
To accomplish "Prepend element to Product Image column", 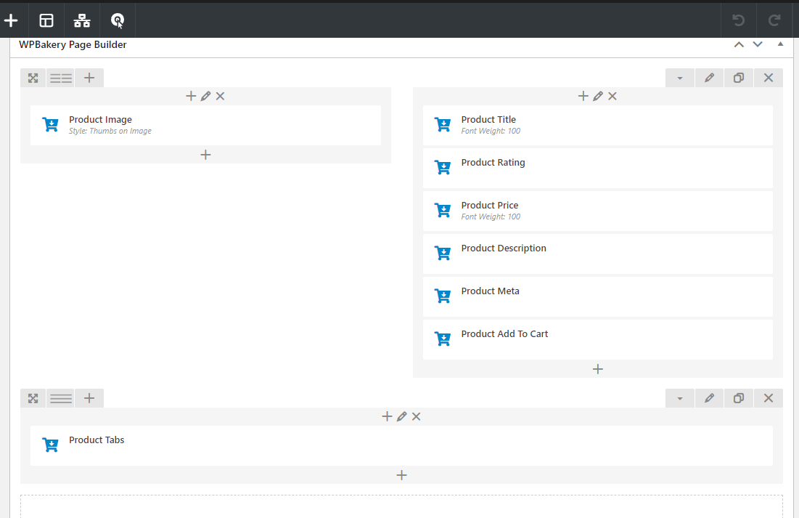I will [191, 96].
